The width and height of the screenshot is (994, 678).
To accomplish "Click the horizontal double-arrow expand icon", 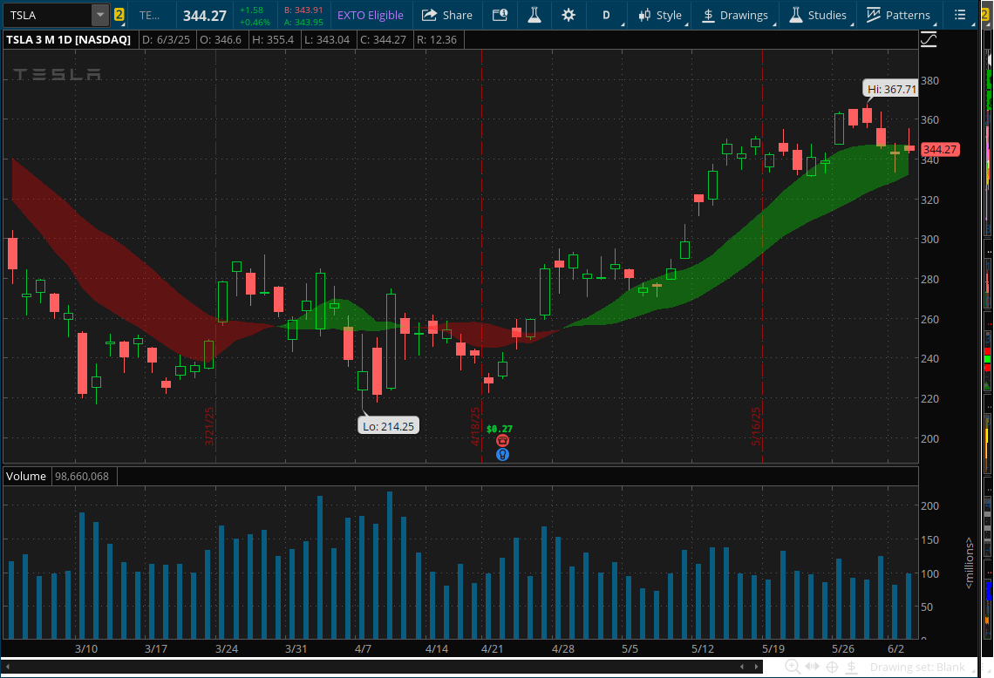I will pyautogui.click(x=812, y=667).
